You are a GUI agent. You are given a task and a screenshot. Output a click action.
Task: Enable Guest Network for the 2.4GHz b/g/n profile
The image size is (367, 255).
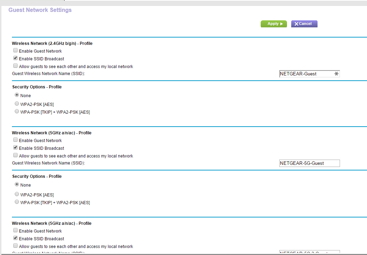click(15, 51)
